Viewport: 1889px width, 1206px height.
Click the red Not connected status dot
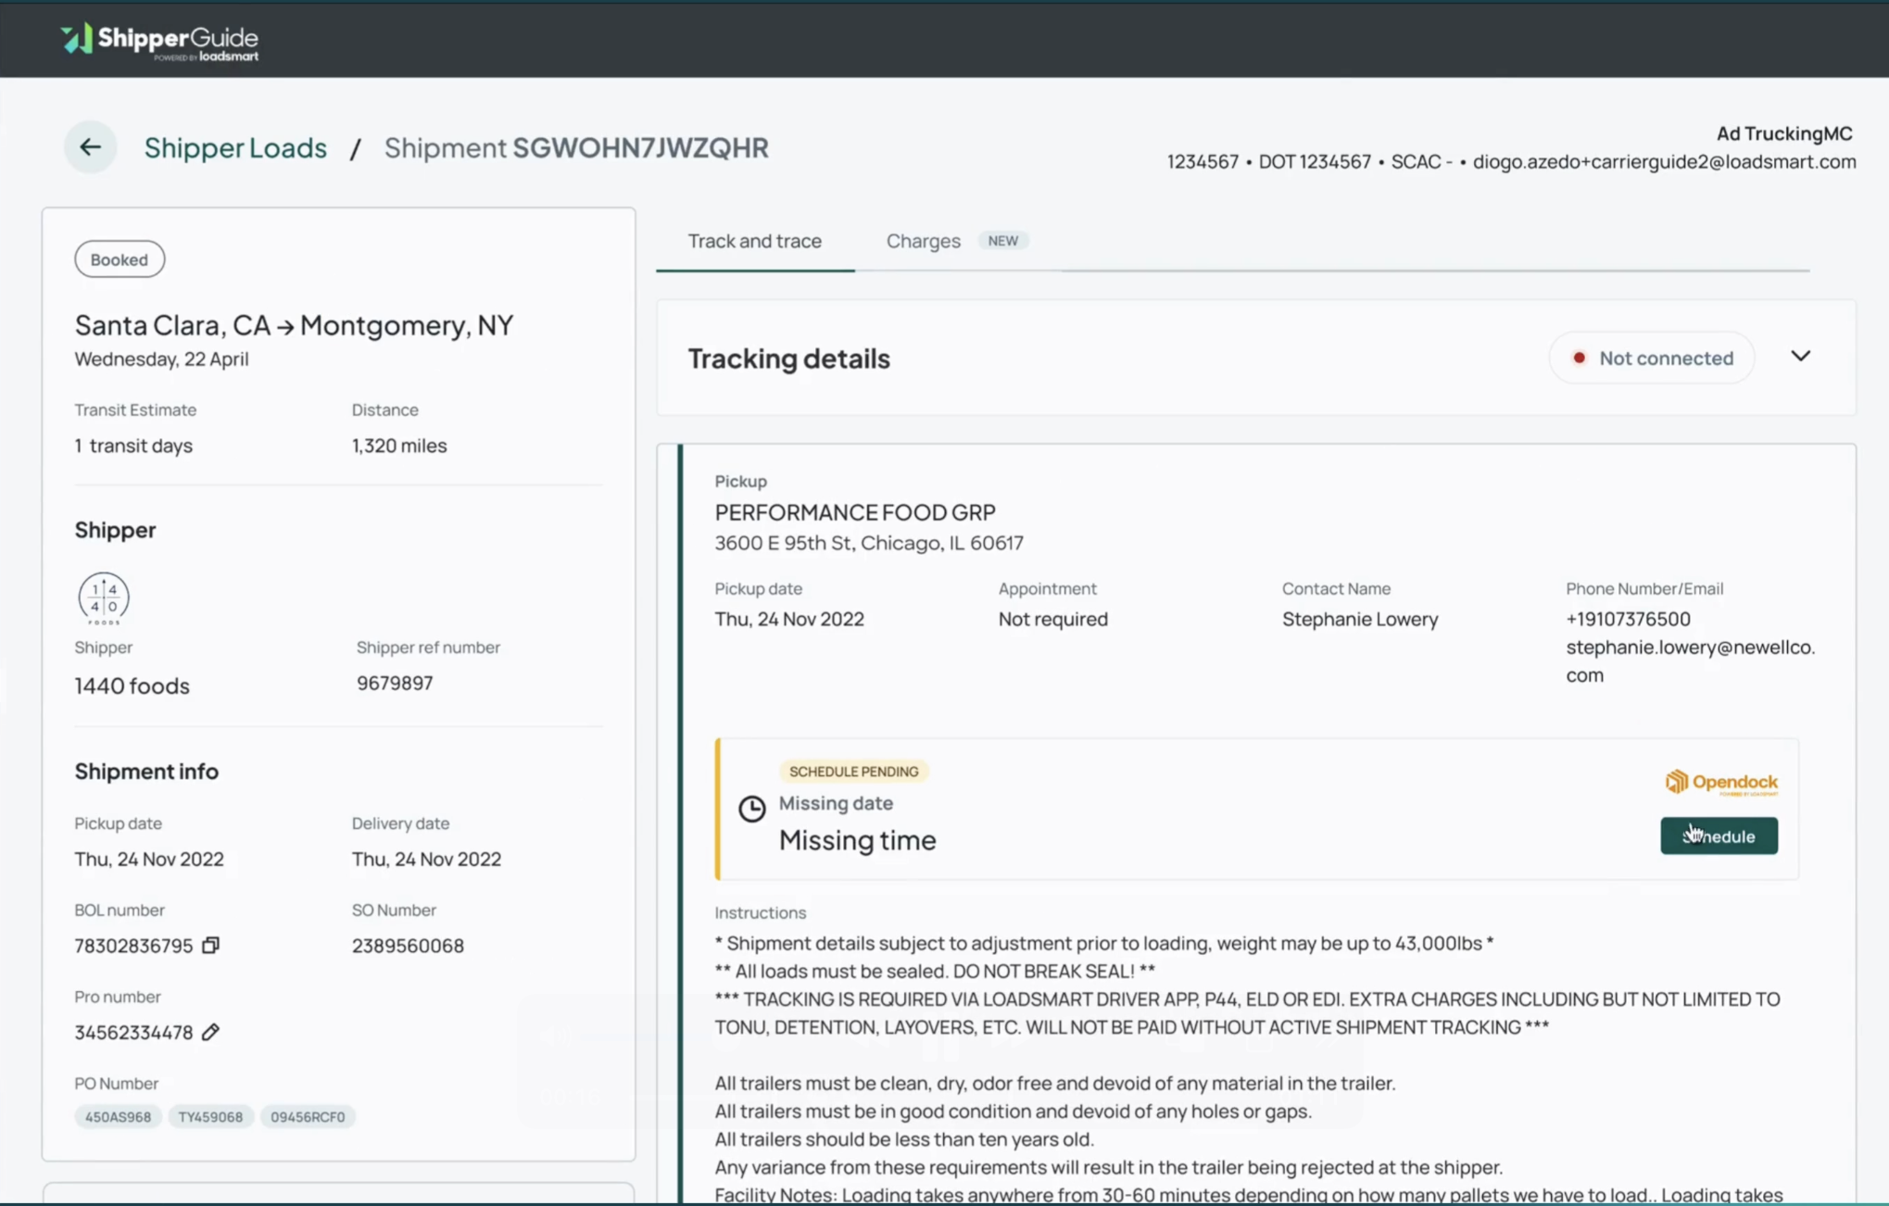click(x=1580, y=358)
